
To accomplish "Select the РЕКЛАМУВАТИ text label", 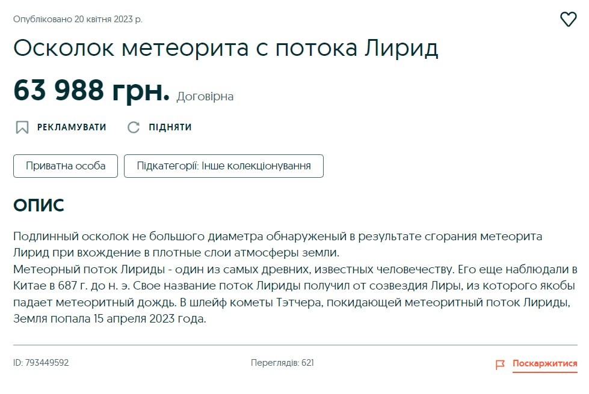I will point(72,127).
